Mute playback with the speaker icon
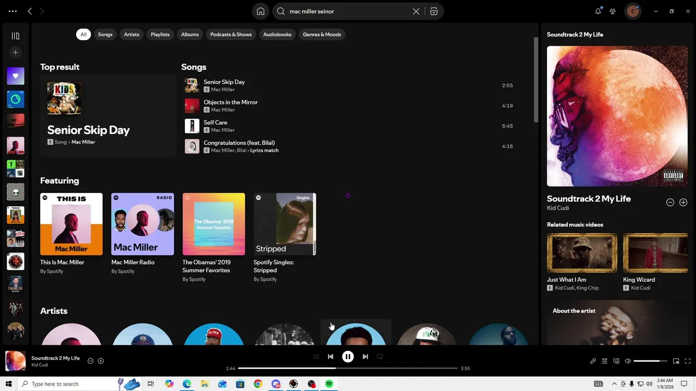This screenshot has width=696, height=391. (x=627, y=361)
